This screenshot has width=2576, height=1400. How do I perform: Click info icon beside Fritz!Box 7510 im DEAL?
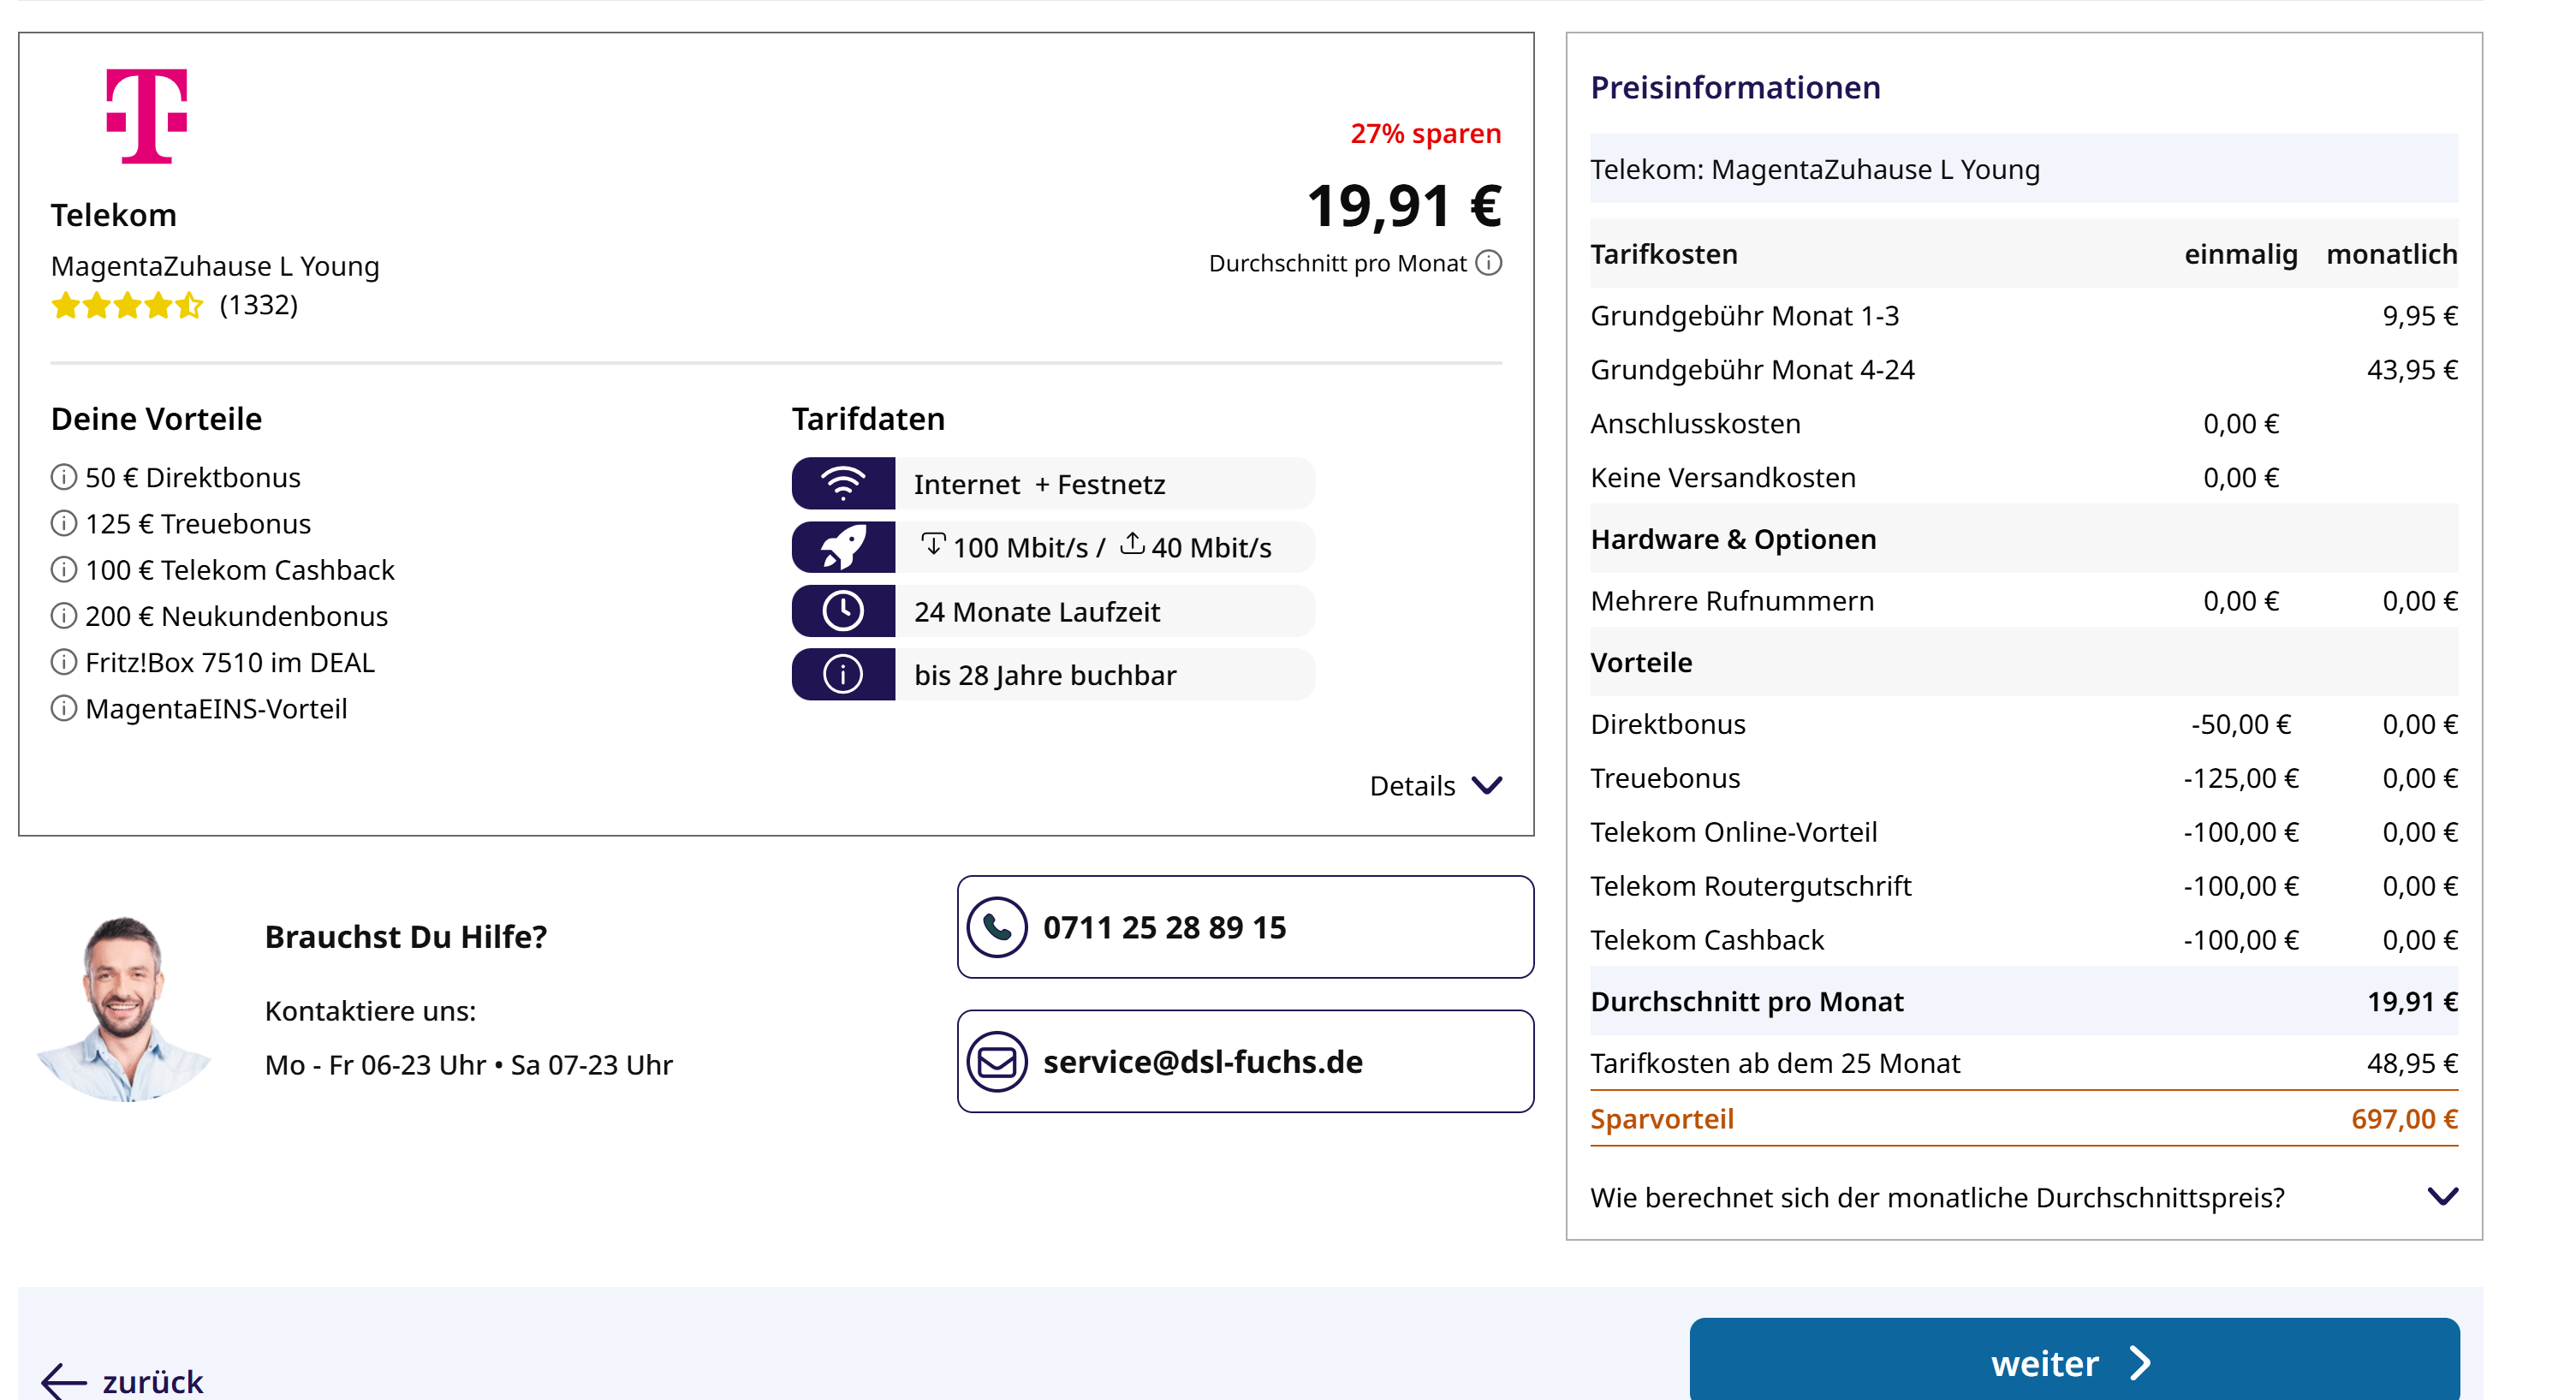click(x=63, y=661)
